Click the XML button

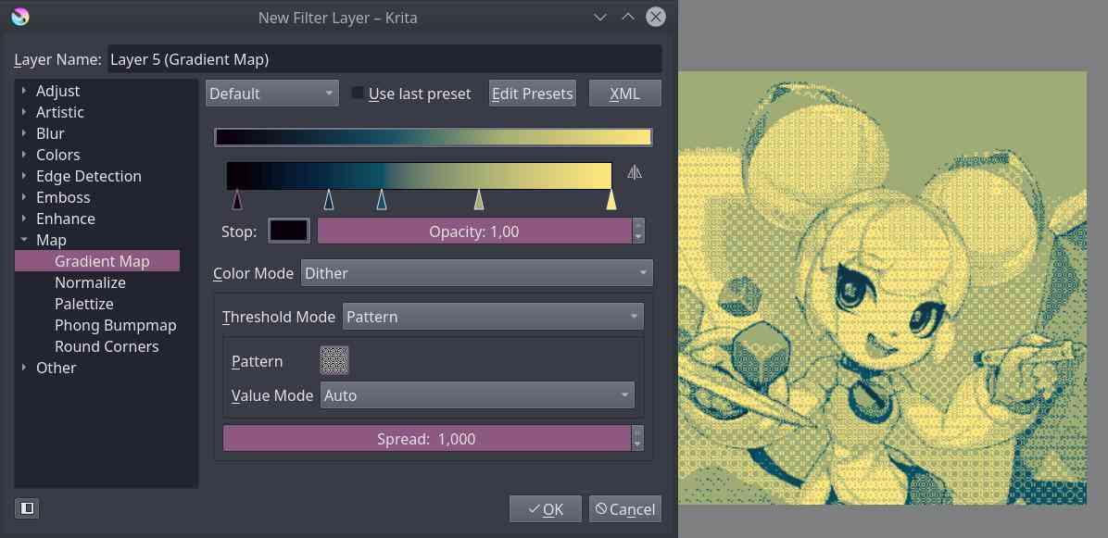click(624, 94)
